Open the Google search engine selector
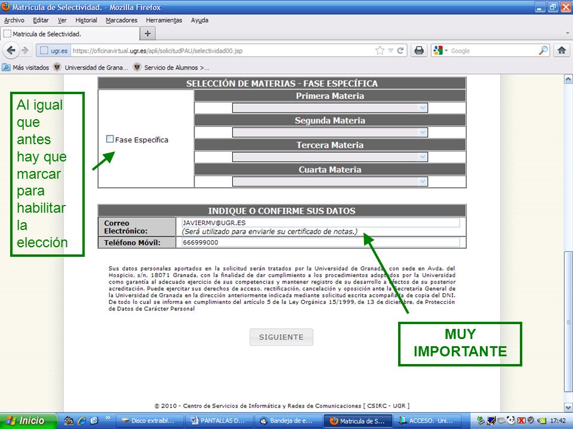 coord(440,50)
